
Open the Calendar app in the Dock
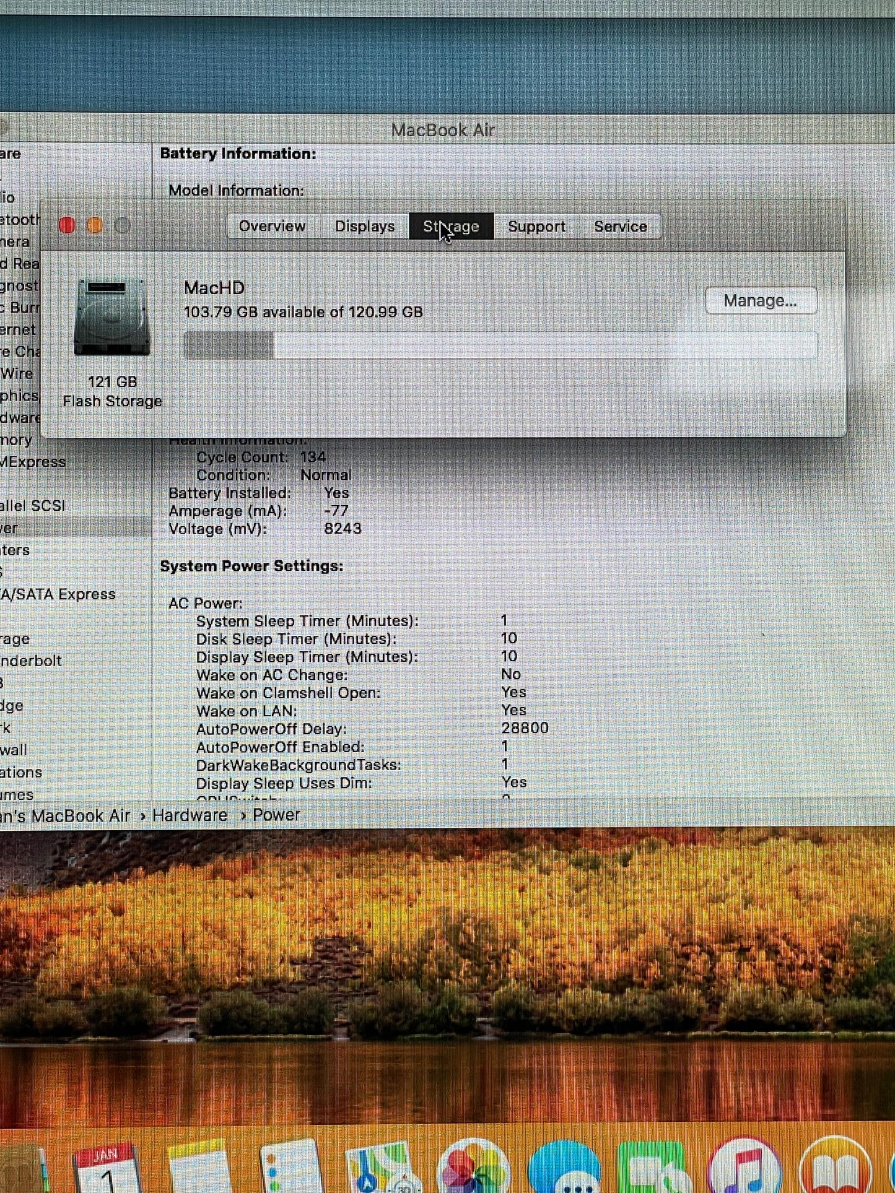[x=106, y=1167]
